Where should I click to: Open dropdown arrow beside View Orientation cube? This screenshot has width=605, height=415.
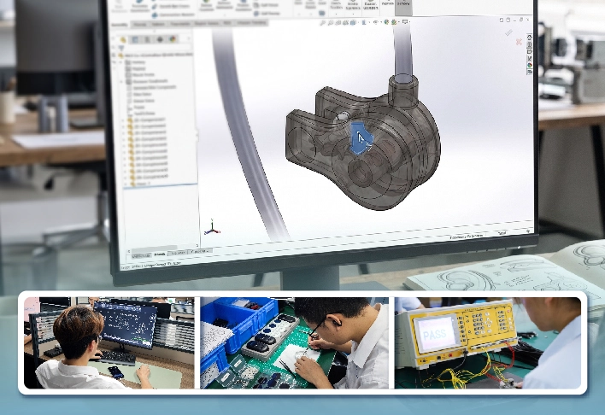pos(358,22)
